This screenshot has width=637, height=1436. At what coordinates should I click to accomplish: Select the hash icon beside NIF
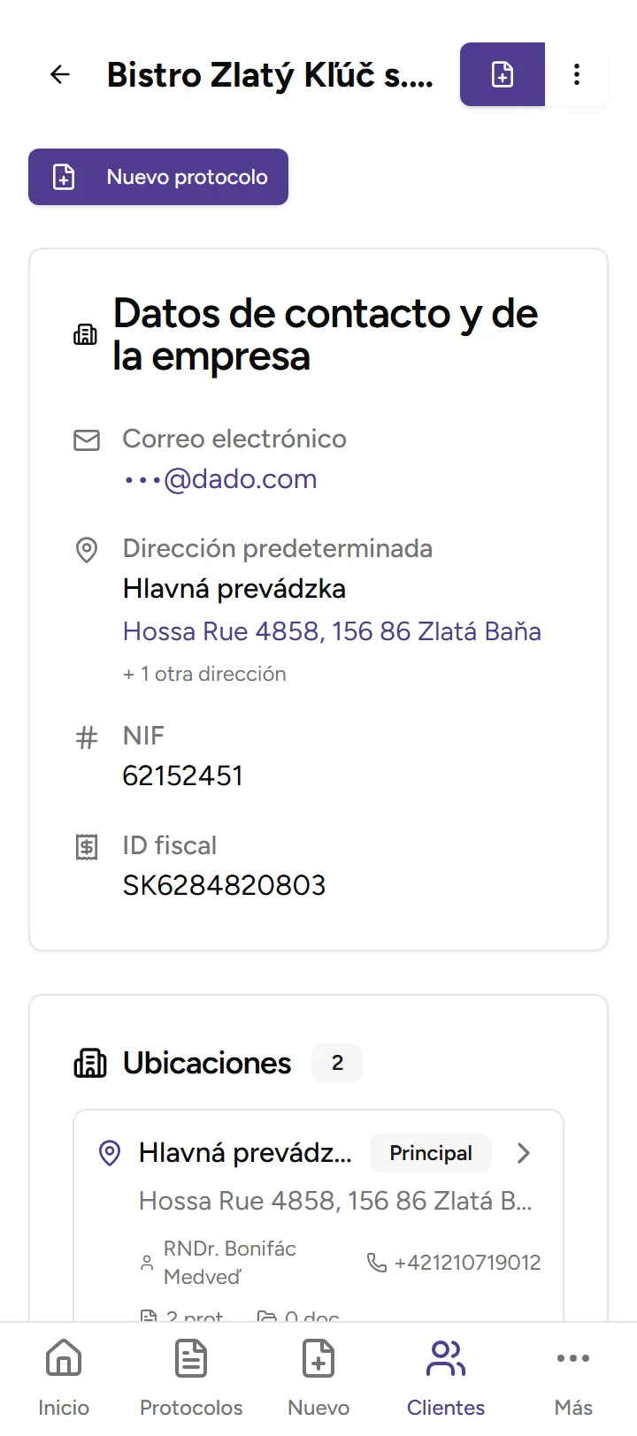[86, 737]
